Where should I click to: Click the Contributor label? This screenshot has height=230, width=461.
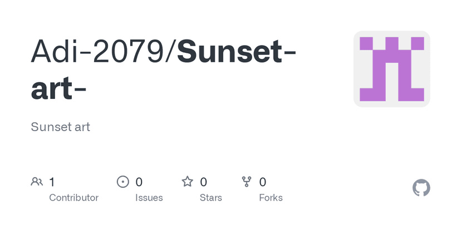coord(73,198)
